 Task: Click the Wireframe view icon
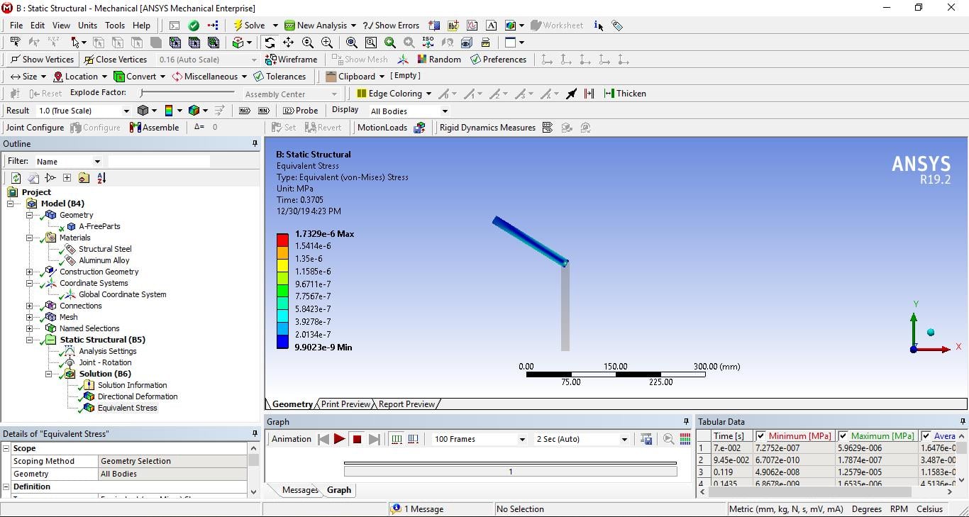[270, 60]
